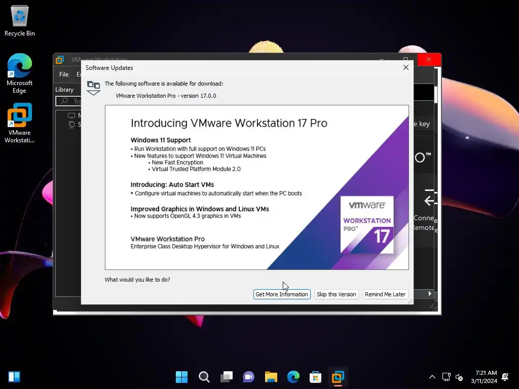
Task: Open Task View from the taskbar
Action: click(x=227, y=377)
